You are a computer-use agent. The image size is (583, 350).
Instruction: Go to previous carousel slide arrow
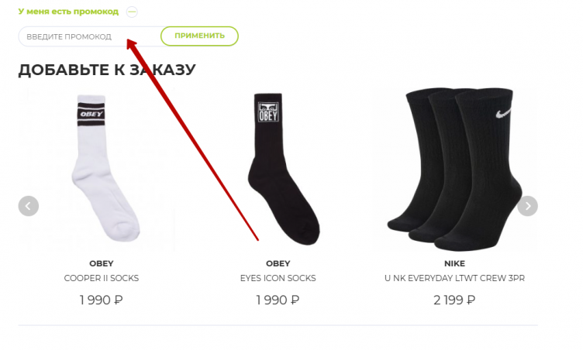(x=29, y=206)
